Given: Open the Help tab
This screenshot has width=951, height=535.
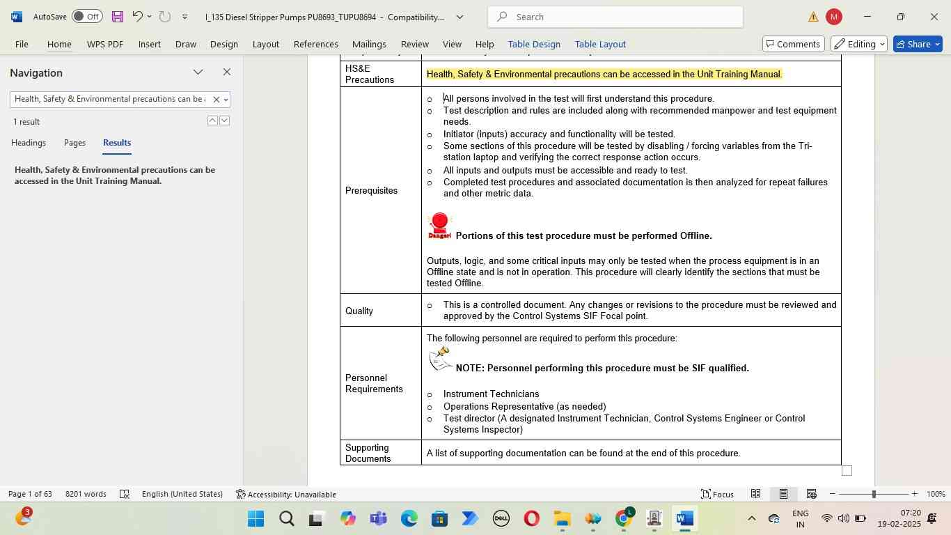Looking at the screenshot, I should (x=485, y=44).
